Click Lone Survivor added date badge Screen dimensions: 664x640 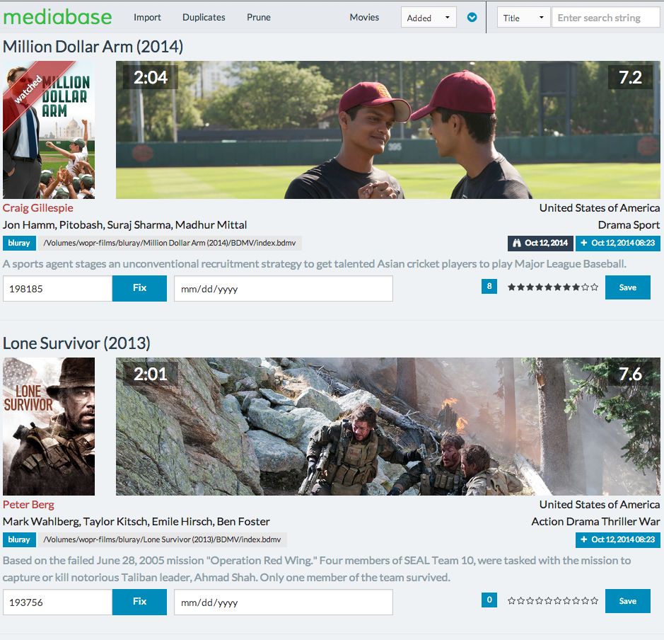coord(618,539)
